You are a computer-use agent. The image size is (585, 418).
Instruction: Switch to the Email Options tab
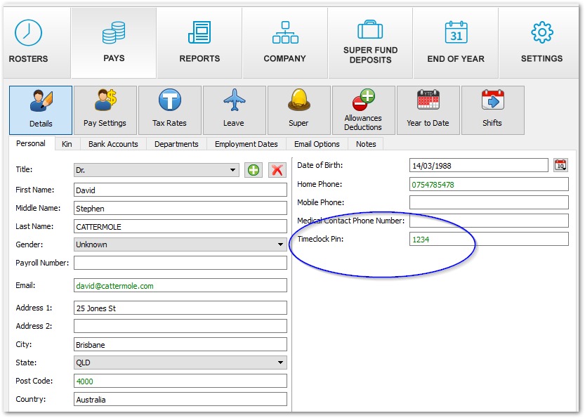[x=317, y=144]
